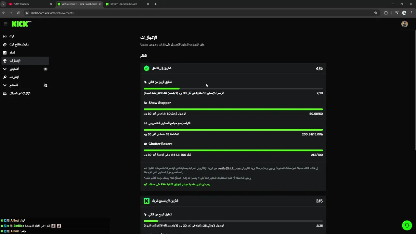The image size is (416, 234).
Task: Open the green support chat bubble
Action: coord(407,225)
